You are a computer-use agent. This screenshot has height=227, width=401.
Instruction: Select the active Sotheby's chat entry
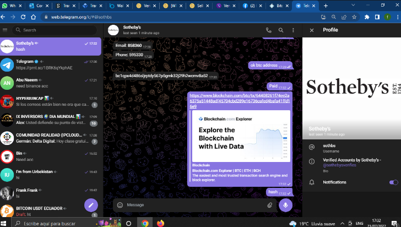(x=51, y=46)
